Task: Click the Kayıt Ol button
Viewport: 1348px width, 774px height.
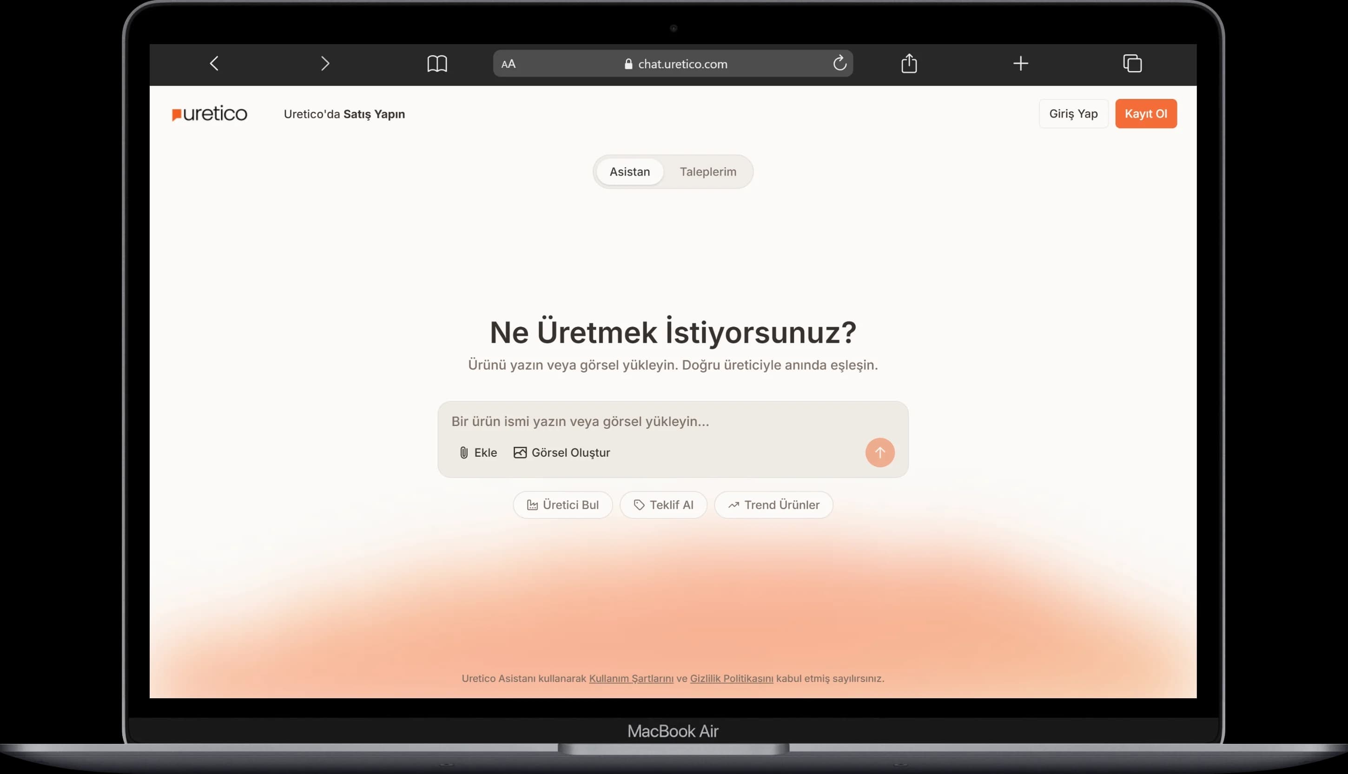Action: click(1146, 114)
